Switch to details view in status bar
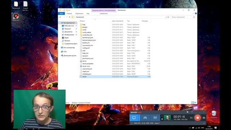231x130 pixels. click(192, 103)
